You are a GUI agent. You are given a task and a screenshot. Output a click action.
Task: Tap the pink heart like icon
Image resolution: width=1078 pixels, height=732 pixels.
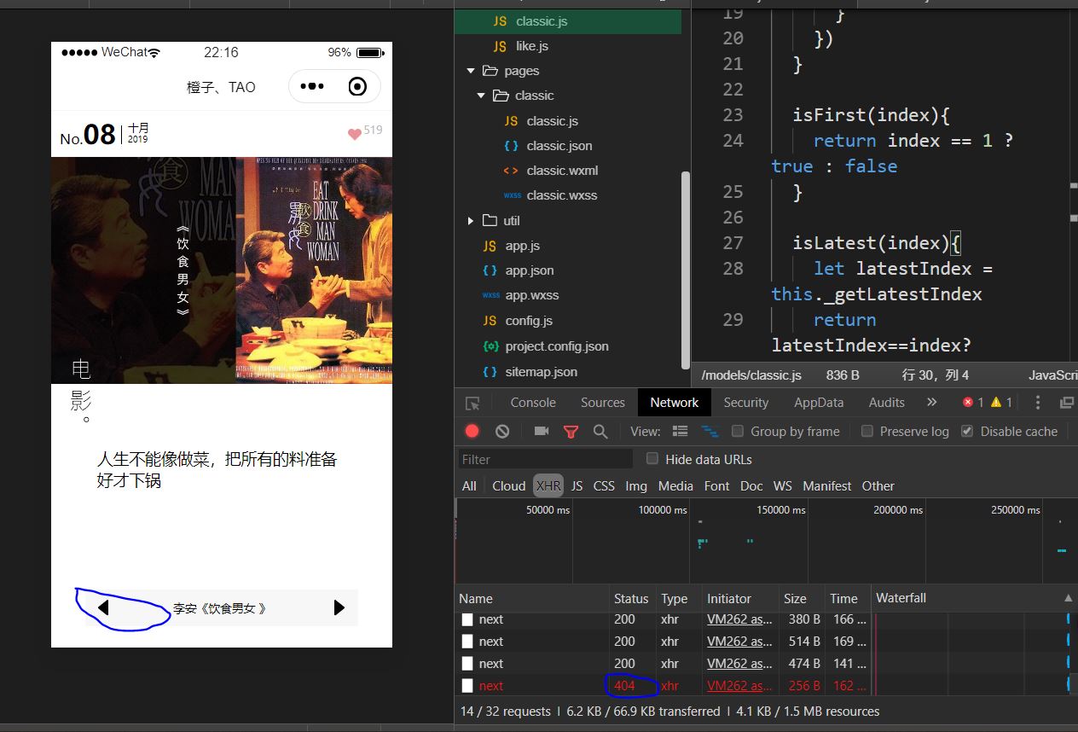click(355, 134)
